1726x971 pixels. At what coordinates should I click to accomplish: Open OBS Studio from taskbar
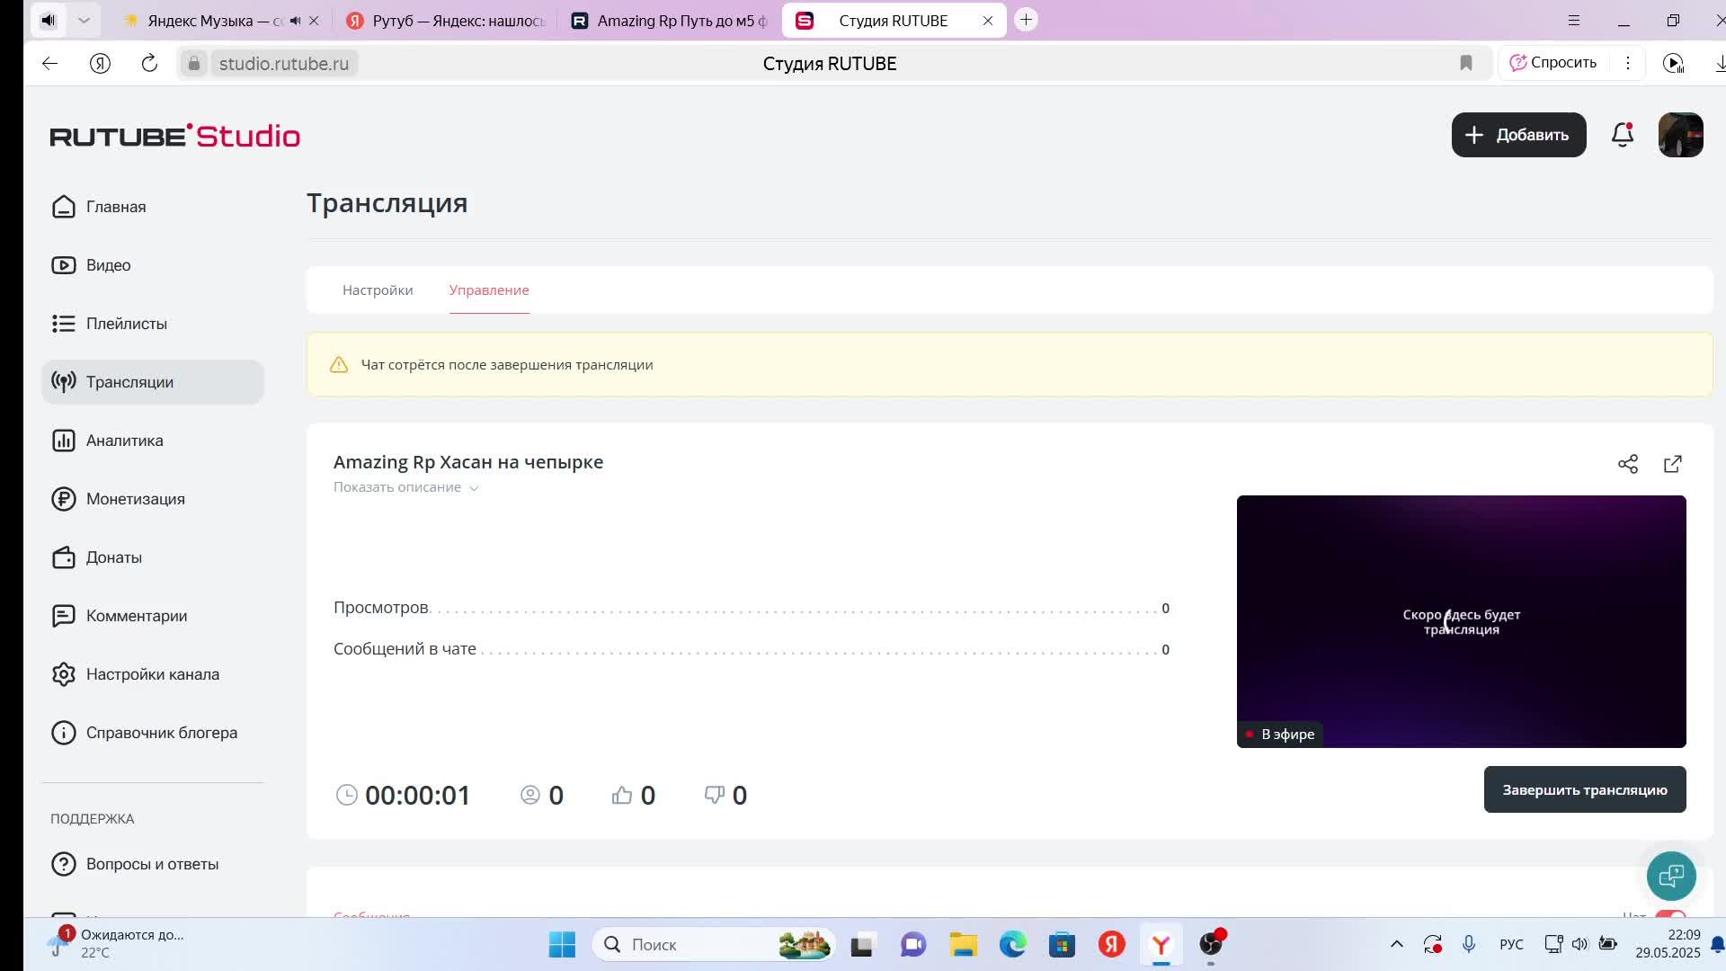[1211, 944]
